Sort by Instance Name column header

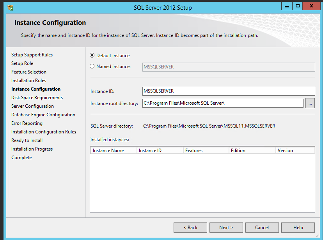114,151
